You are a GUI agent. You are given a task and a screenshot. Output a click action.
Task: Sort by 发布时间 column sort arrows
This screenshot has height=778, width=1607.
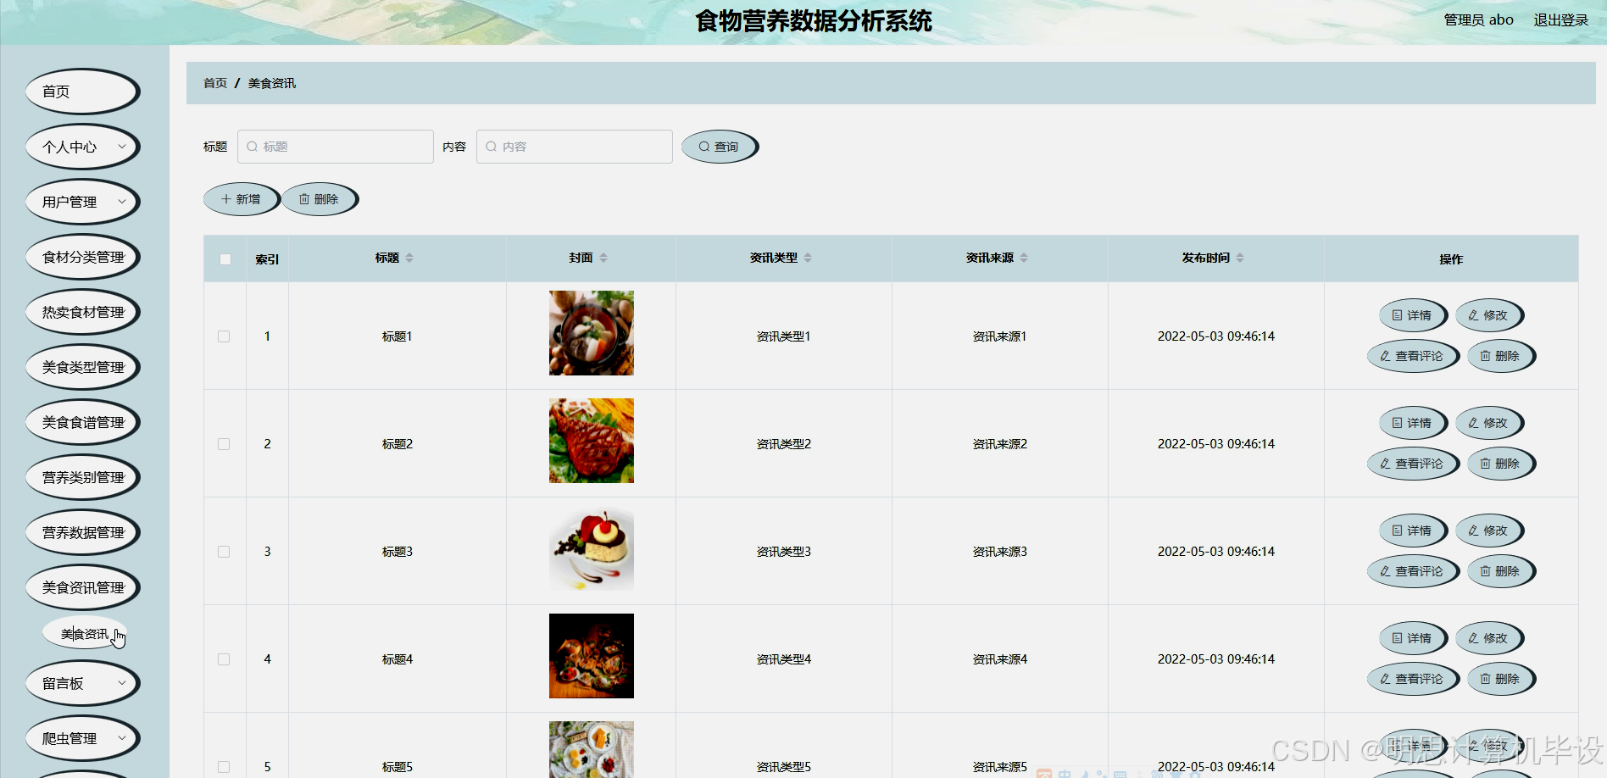pyautogui.click(x=1240, y=258)
